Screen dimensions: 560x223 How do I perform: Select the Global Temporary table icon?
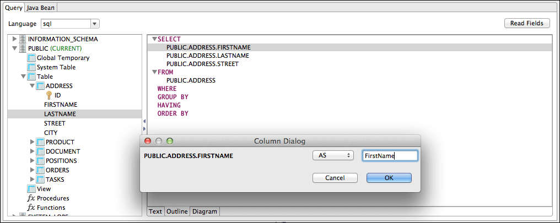click(x=31, y=57)
